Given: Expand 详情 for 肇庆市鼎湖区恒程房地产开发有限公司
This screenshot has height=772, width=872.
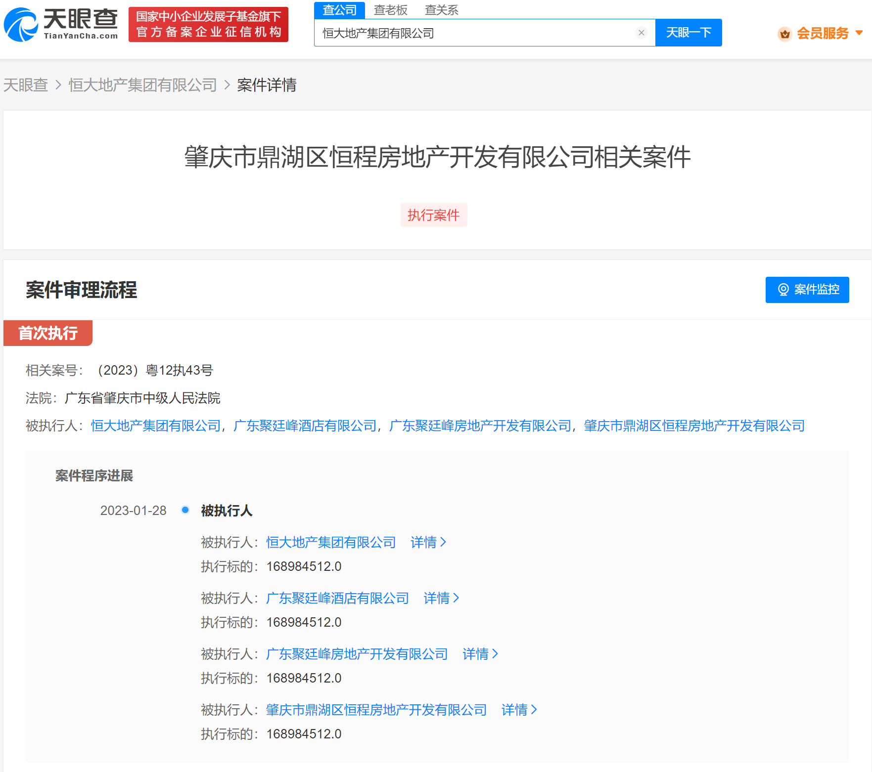Looking at the screenshot, I should pyautogui.click(x=519, y=710).
